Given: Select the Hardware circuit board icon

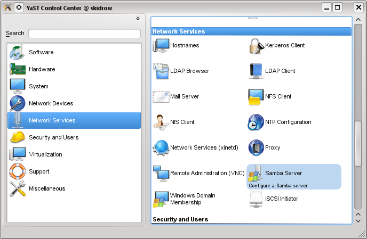Looking at the screenshot, I should click(18, 69).
